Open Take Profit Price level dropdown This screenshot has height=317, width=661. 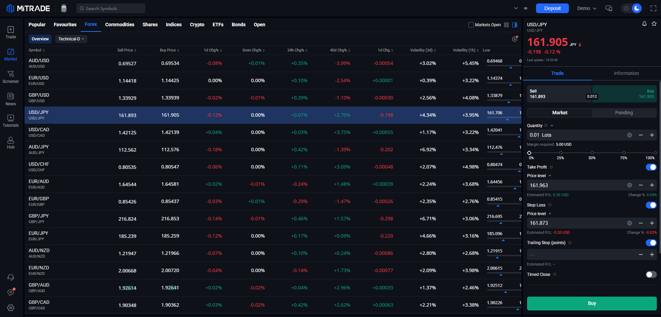[539, 176]
